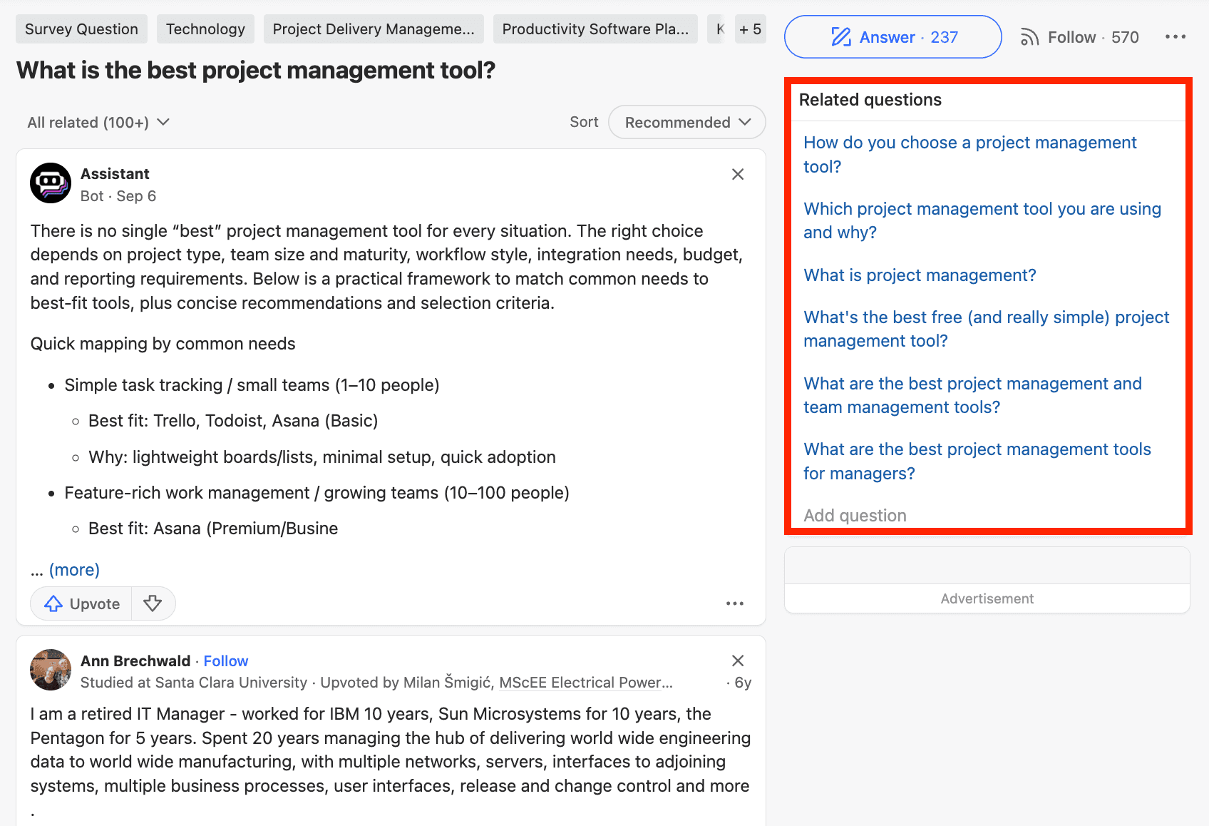Open more options for Assistant answer
Screen dimensions: 1209x826
pyautogui.click(x=734, y=604)
